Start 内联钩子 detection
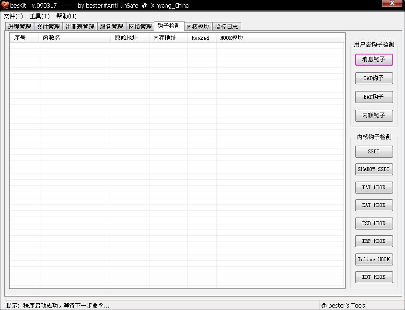 pyautogui.click(x=374, y=115)
